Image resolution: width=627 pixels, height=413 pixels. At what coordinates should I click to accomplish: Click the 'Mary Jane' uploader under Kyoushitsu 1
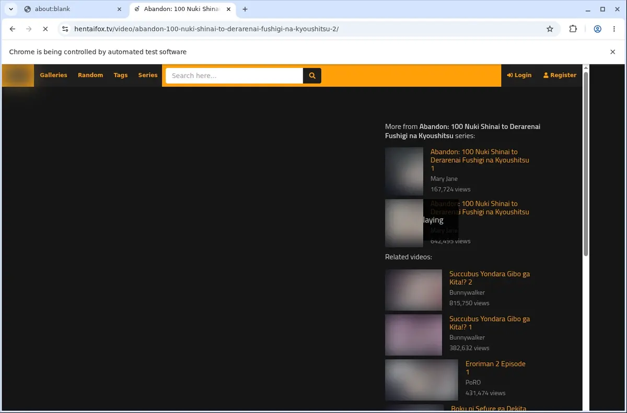444,179
